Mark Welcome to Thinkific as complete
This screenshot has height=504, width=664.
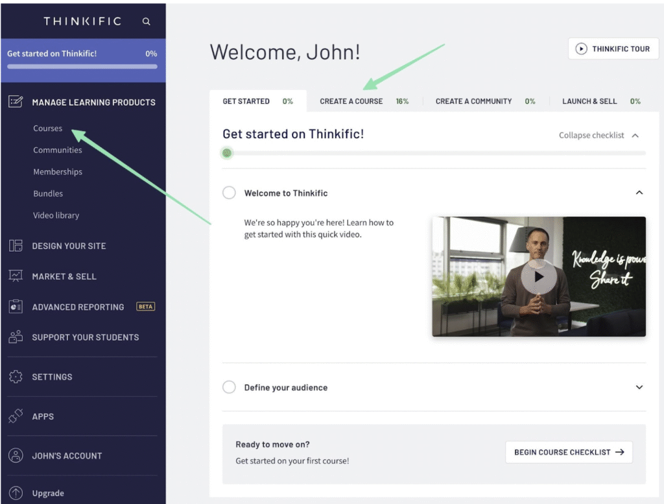229,193
